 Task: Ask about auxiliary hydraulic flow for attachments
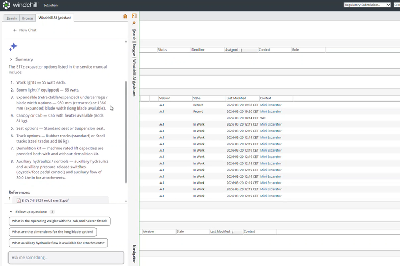pos(58,243)
